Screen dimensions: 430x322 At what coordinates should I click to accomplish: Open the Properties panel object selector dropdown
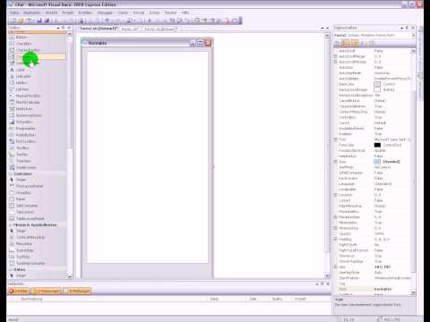point(414,35)
